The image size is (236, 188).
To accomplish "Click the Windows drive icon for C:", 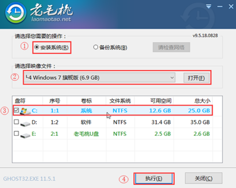I will tap(25, 111).
